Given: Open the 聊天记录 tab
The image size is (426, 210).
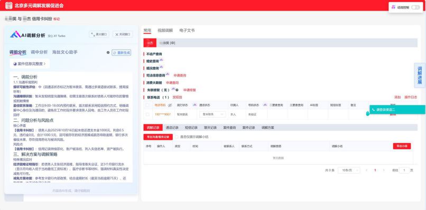Looking at the screenshot, I should tap(210, 128).
